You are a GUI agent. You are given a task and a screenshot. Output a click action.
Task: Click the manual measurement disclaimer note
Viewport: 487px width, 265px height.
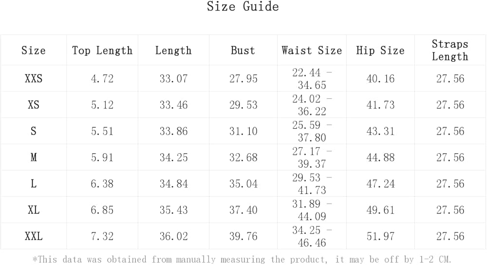pyautogui.click(x=243, y=259)
